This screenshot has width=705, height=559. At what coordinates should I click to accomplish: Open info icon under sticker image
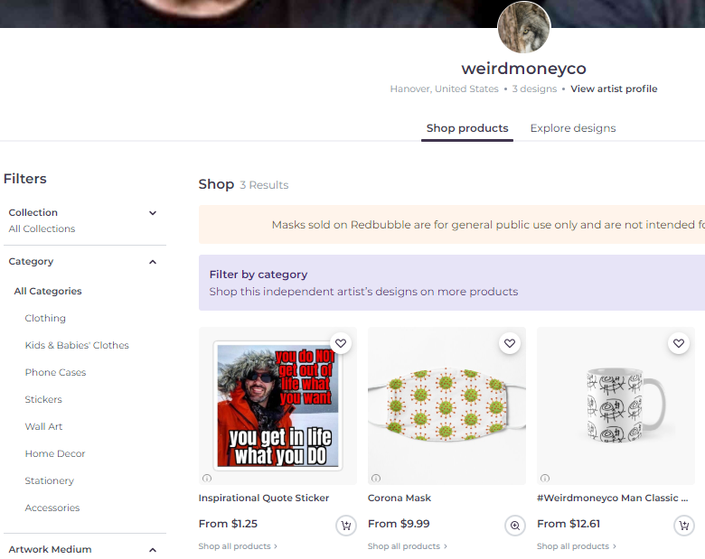[x=207, y=478]
